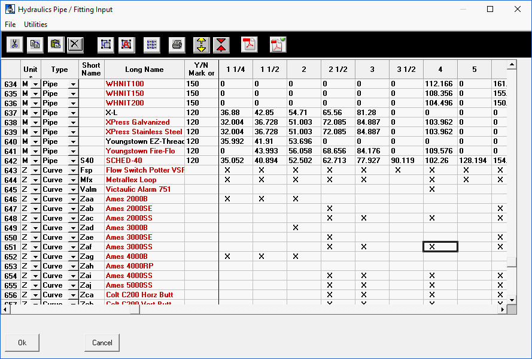
Task: Click the red collapse arrows icon
Action: 221,44
